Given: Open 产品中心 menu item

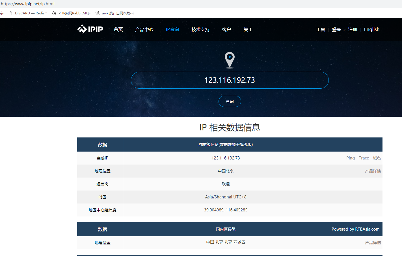Looking at the screenshot, I should click(144, 30).
